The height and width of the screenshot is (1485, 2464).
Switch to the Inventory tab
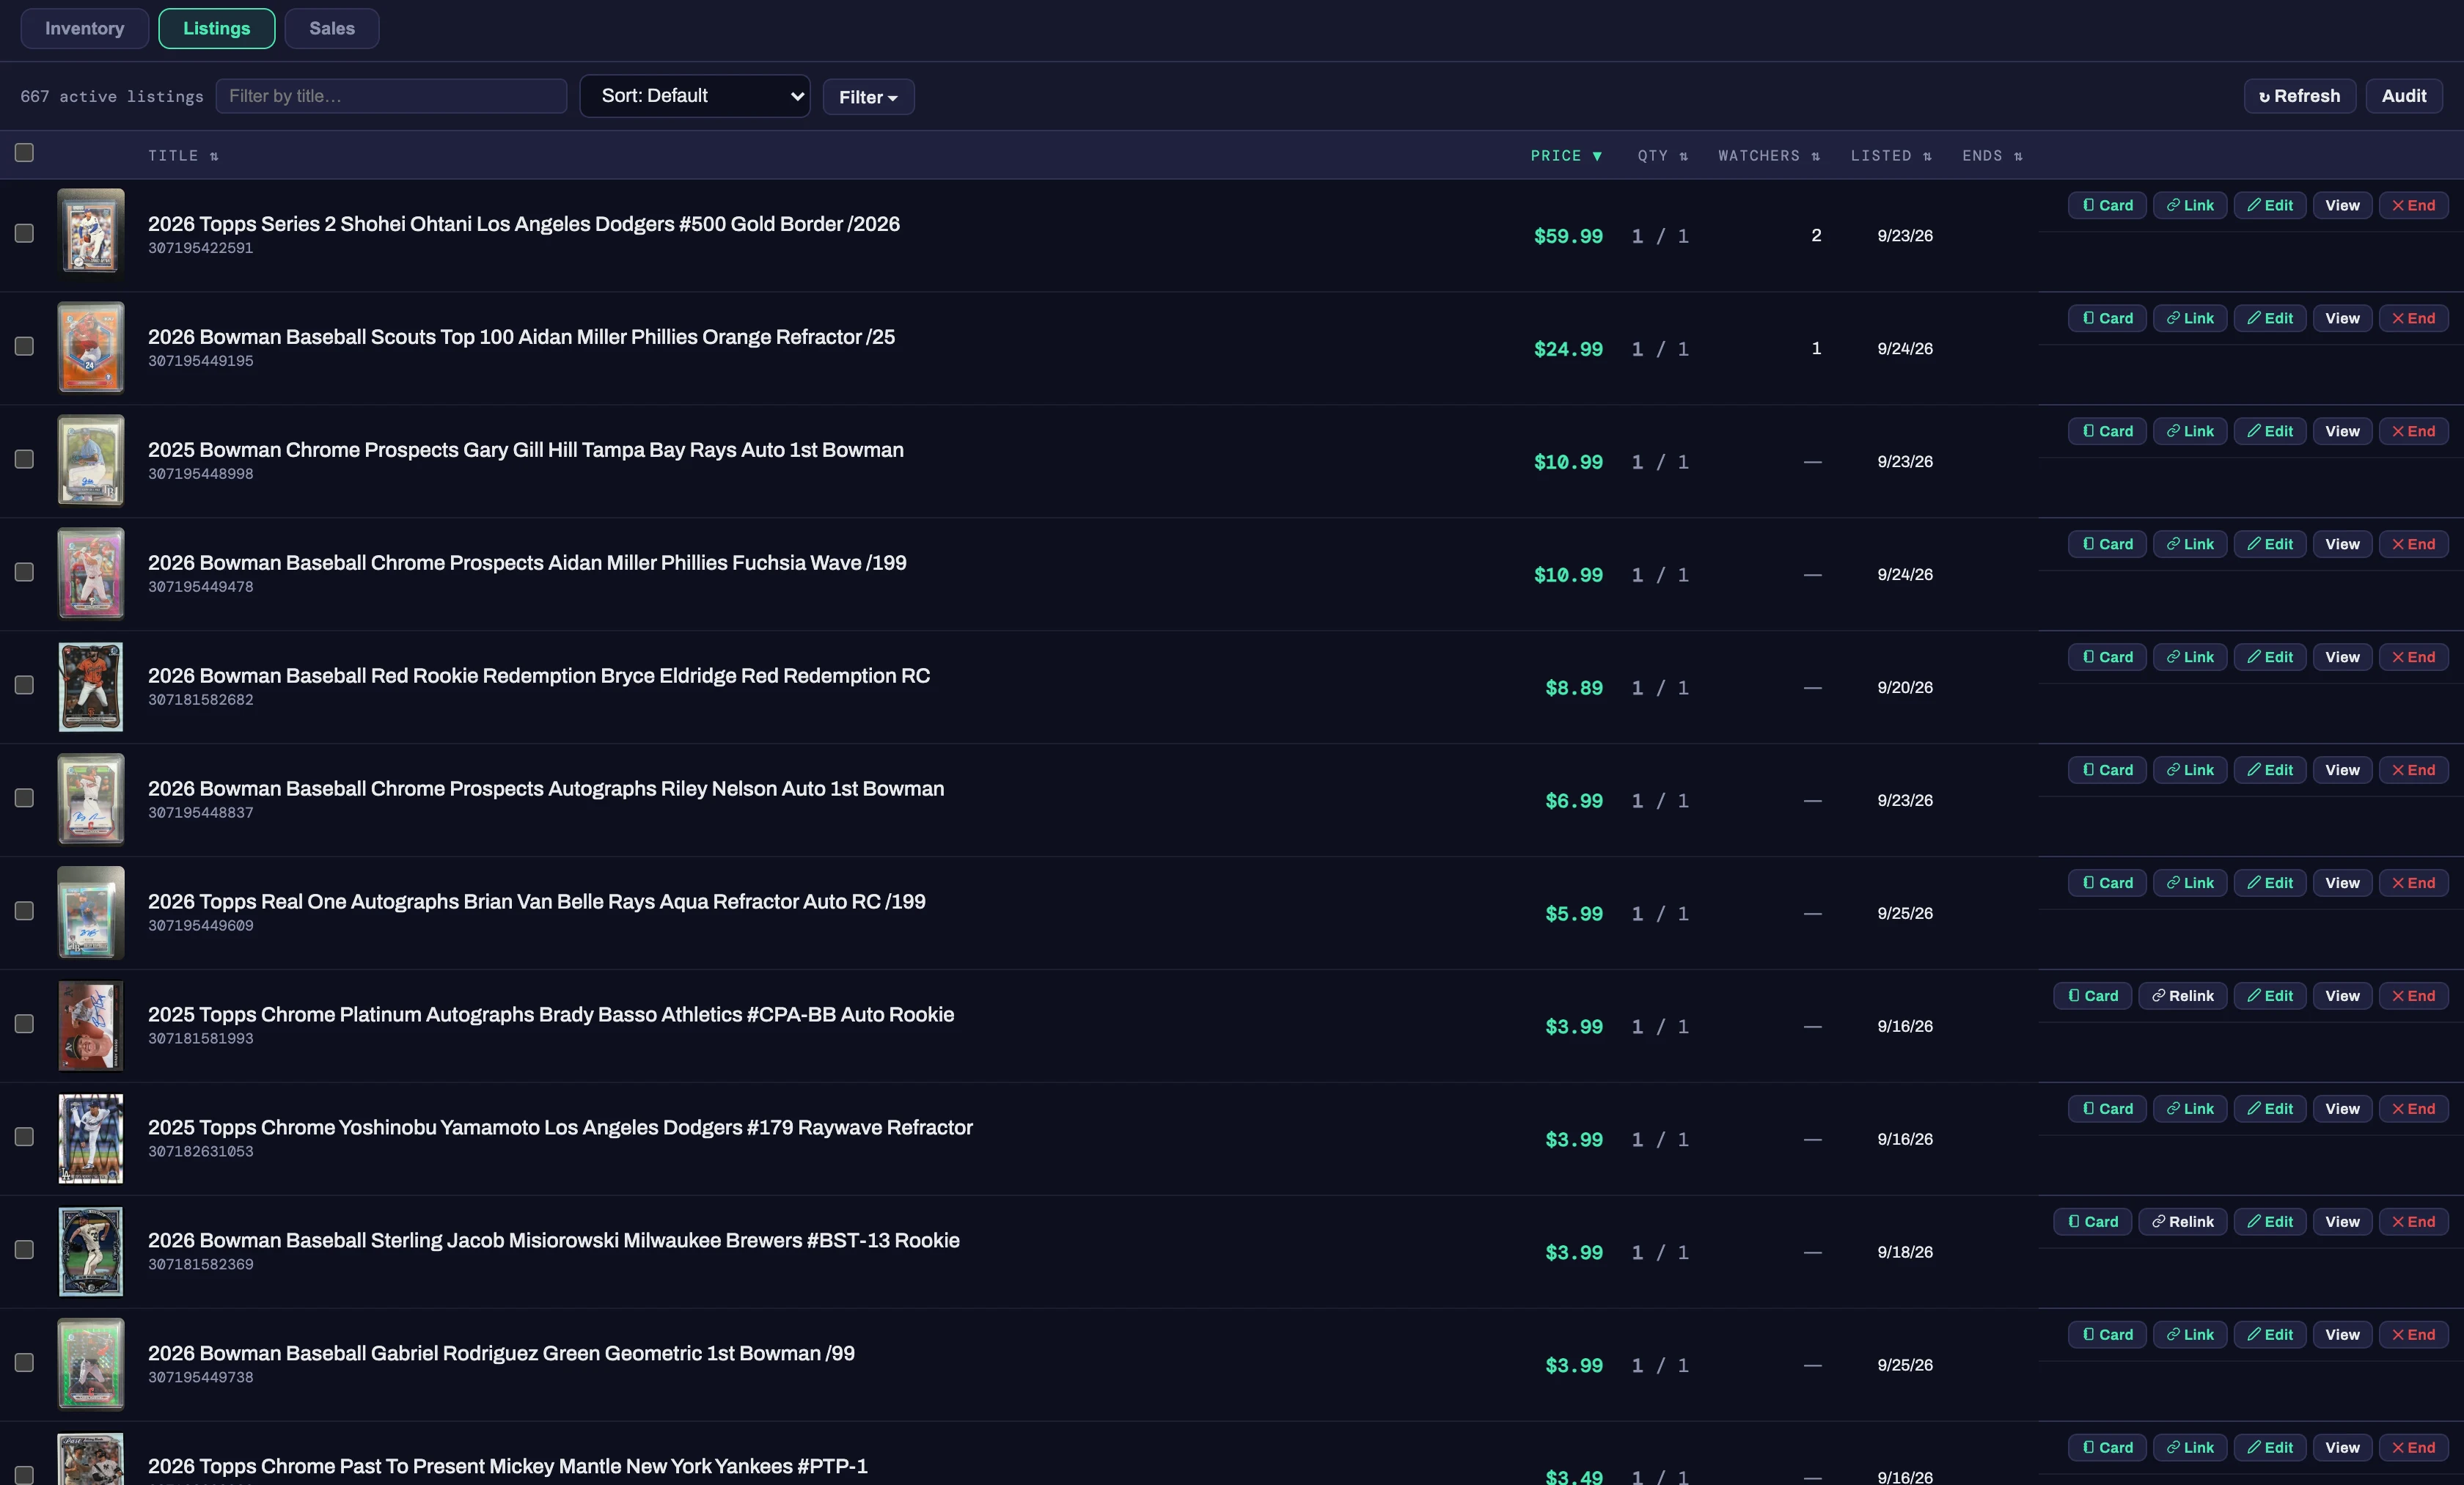click(x=85, y=28)
